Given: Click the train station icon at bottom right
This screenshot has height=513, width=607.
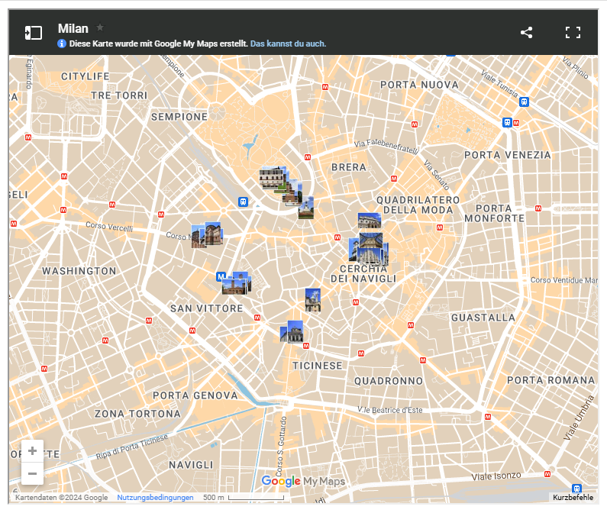Looking at the screenshot, I should [576, 489].
